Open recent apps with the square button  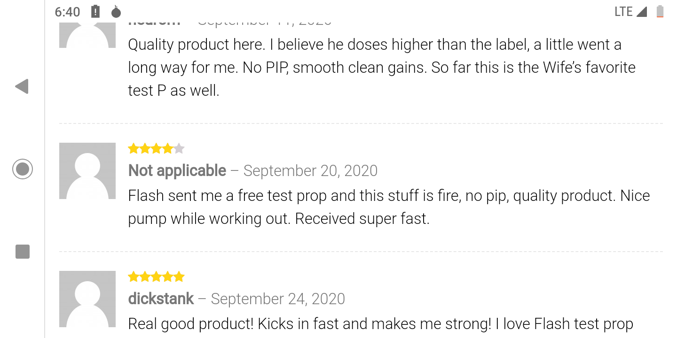click(23, 252)
